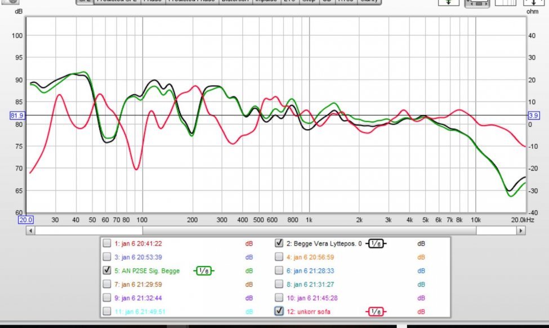Click the black 1/6 smoothing icon for Begge Vera
Viewport: 549px width, 328px height.
coord(376,243)
